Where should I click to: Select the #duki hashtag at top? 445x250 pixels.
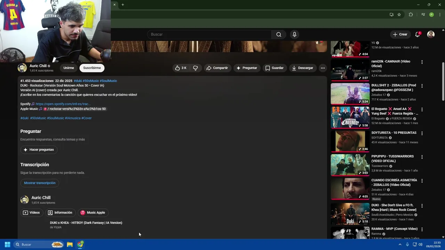[78, 81]
